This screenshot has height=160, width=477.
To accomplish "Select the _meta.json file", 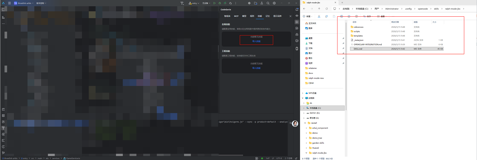I will 396,40.
